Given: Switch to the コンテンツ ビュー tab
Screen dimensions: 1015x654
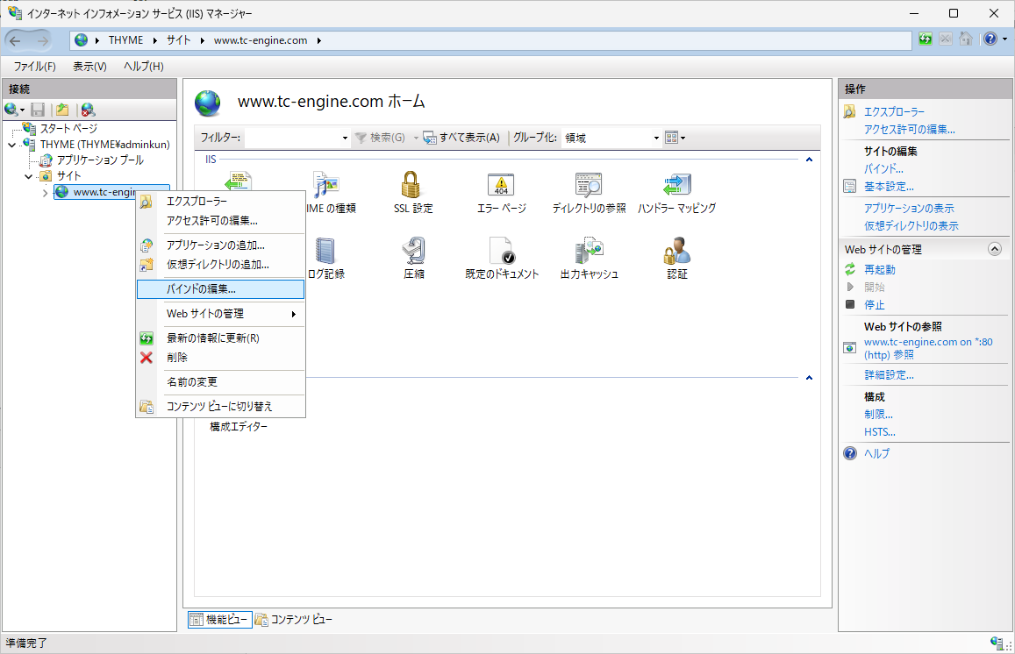Looking at the screenshot, I should [294, 620].
